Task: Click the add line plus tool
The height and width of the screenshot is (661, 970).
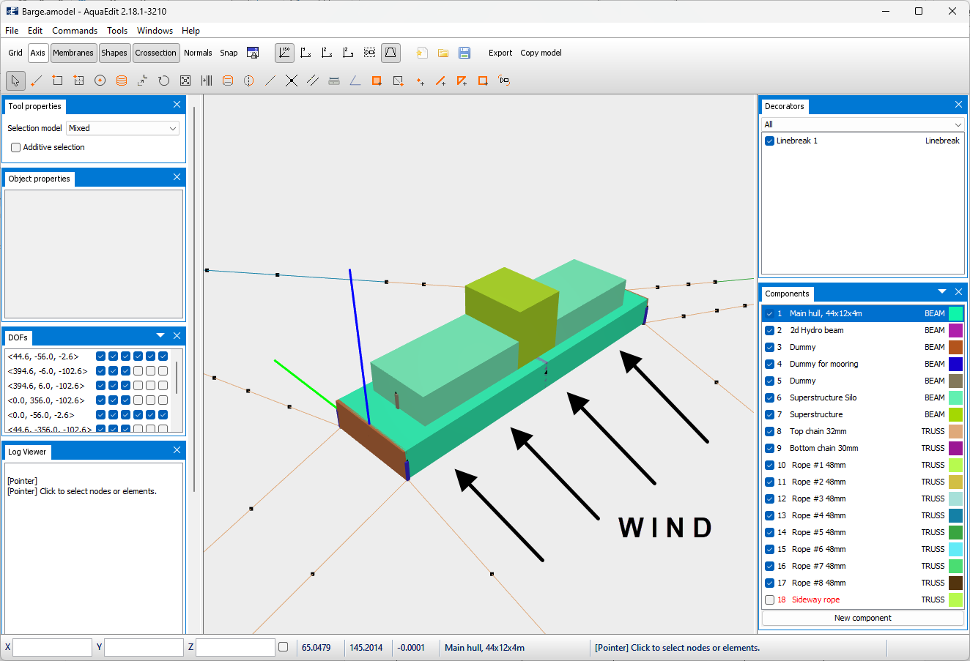Action: (x=441, y=81)
